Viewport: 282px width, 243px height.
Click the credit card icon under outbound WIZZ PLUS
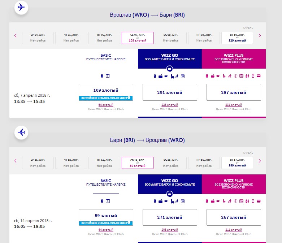[x=259, y=76]
